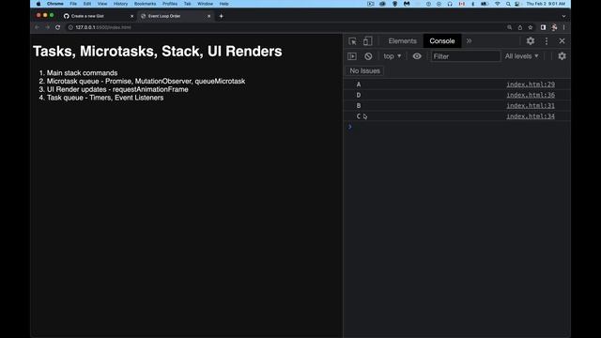Reload the current page

point(57,27)
